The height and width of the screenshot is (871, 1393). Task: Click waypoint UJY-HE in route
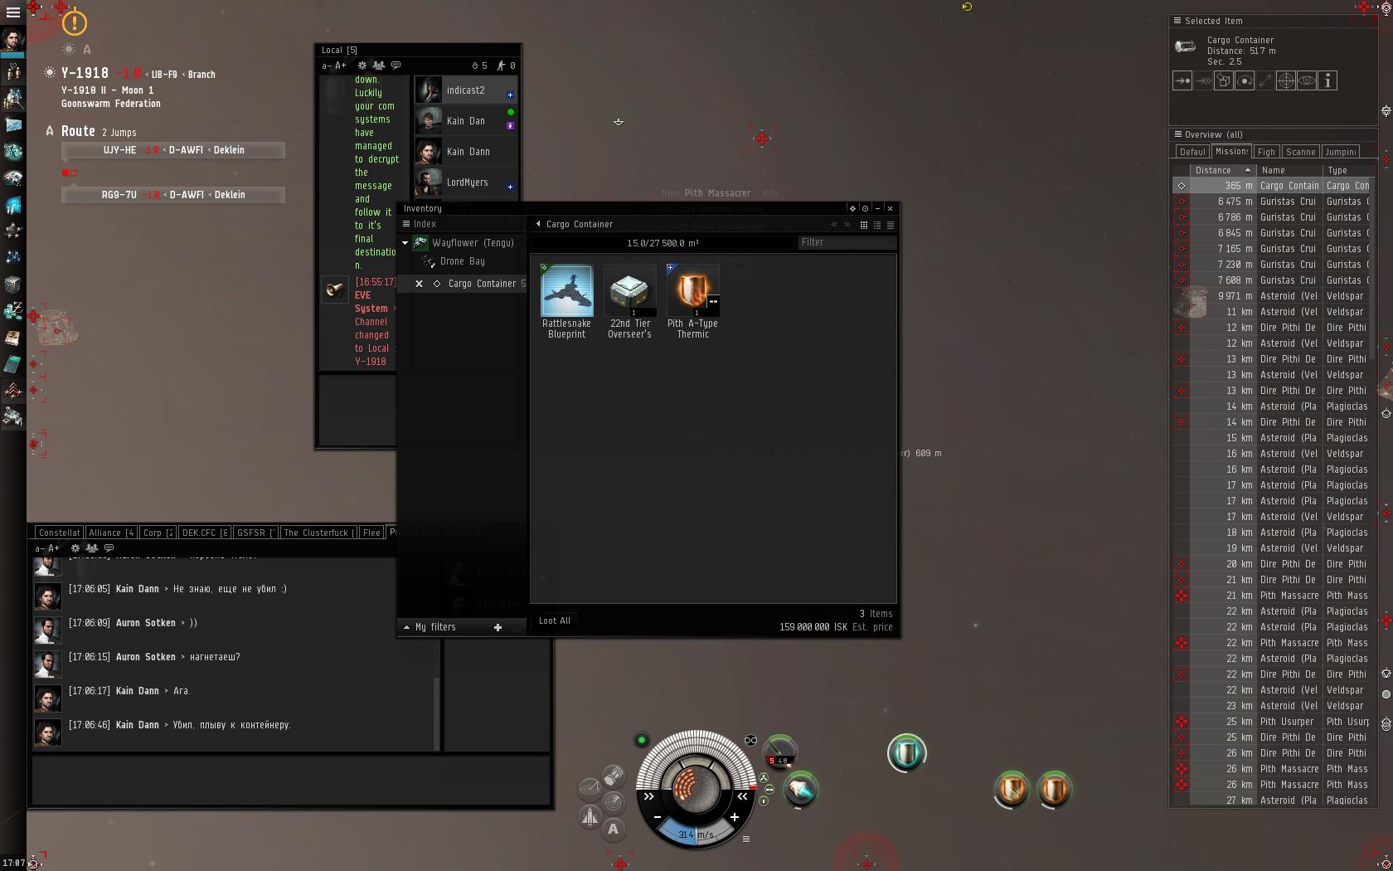coord(173,150)
